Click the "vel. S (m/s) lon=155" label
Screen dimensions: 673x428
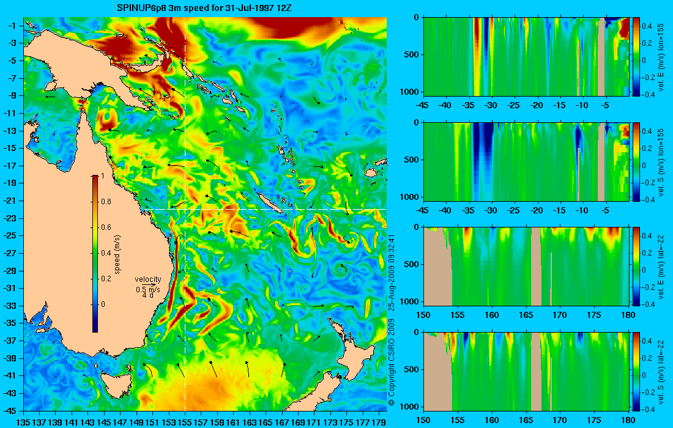(661, 161)
